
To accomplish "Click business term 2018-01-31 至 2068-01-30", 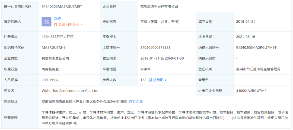I will coord(162,58).
